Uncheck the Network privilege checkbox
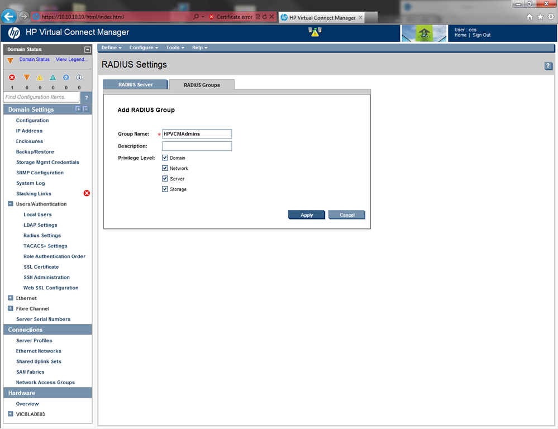558x429 pixels. pos(165,168)
